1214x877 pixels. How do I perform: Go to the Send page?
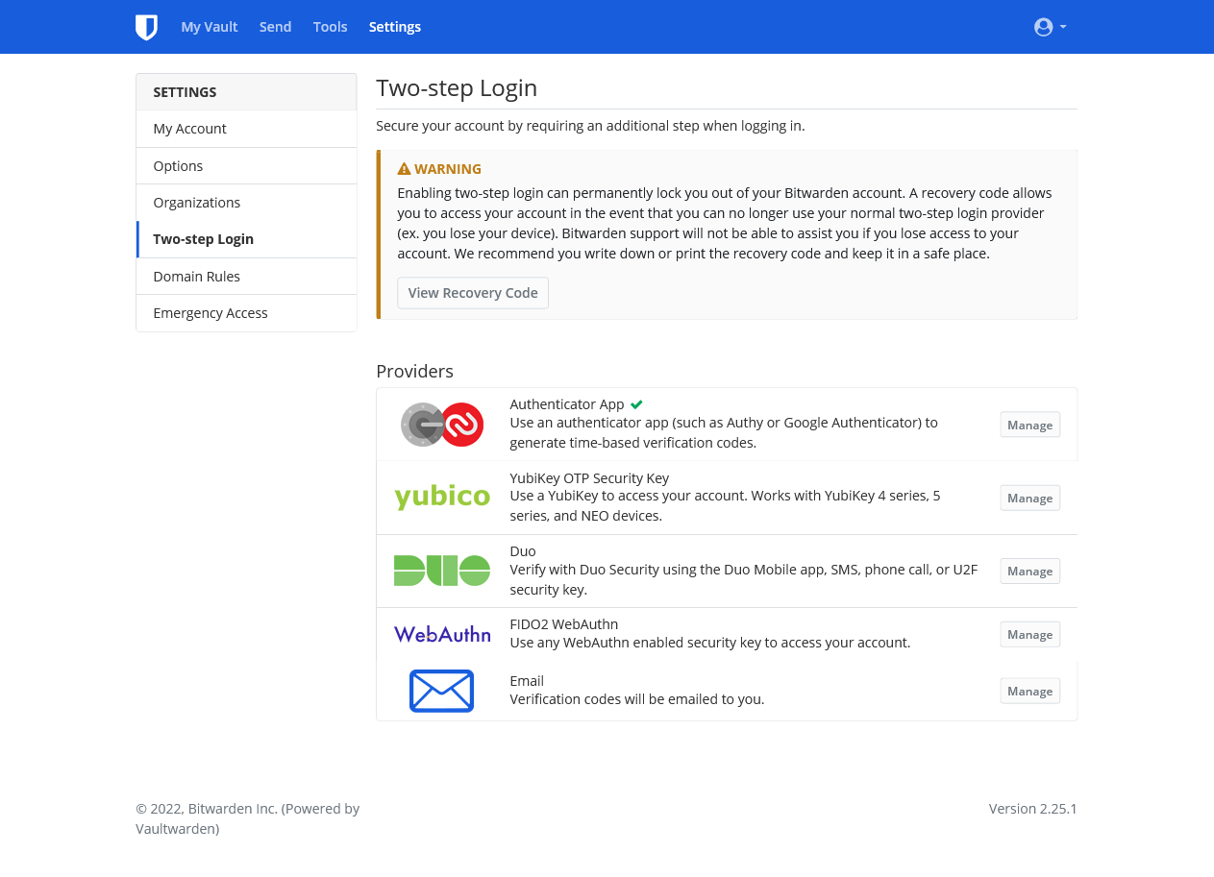pyautogui.click(x=275, y=27)
